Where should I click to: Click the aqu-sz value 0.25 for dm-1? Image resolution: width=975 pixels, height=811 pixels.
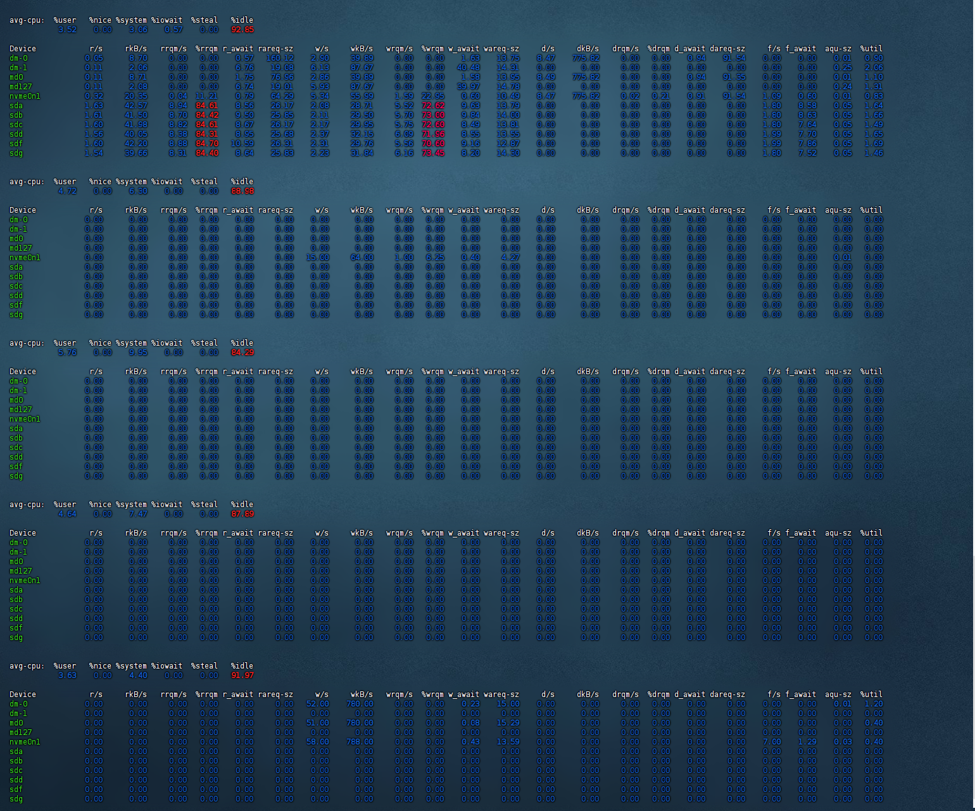(843, 68)
